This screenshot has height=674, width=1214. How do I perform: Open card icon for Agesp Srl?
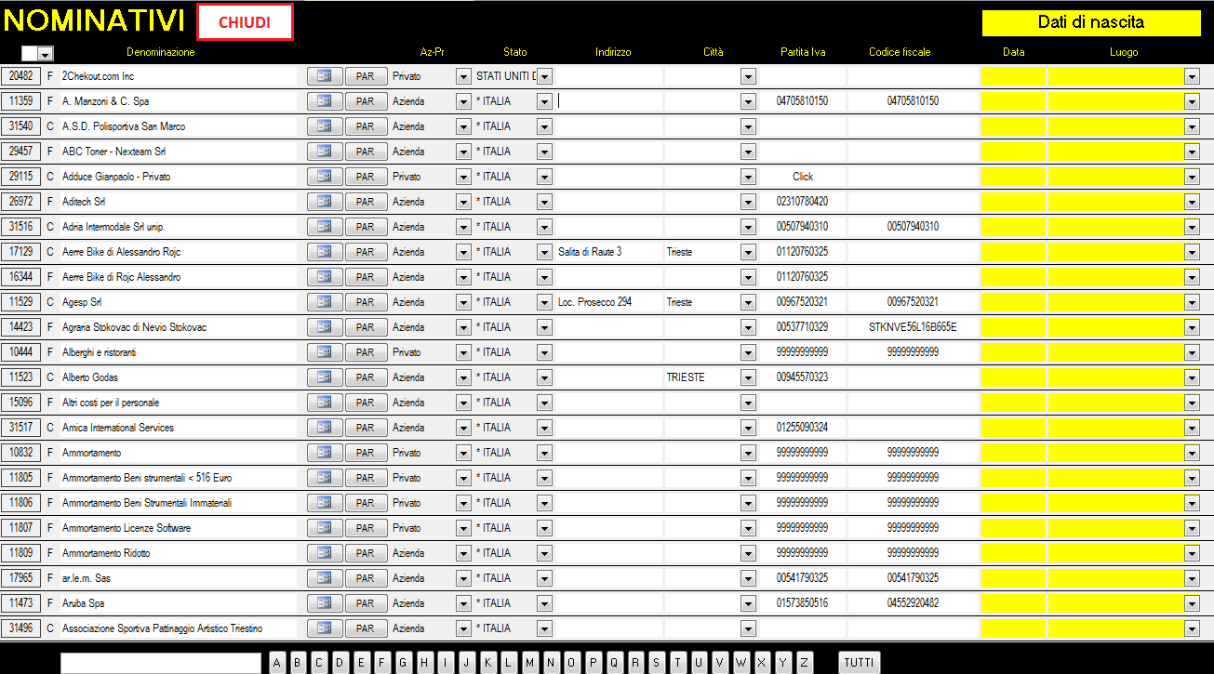click(325, 302)
